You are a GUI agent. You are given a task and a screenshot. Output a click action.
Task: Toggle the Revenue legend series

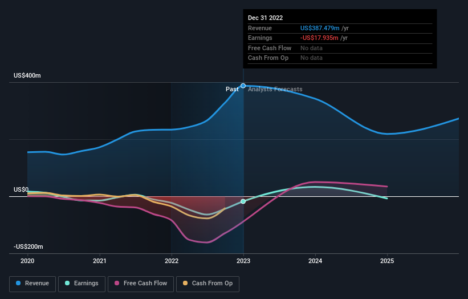[32, 284]
